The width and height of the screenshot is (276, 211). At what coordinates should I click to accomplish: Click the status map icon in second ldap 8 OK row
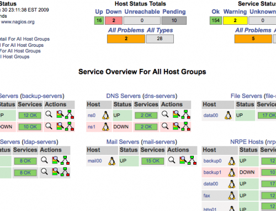click(65, 172)
